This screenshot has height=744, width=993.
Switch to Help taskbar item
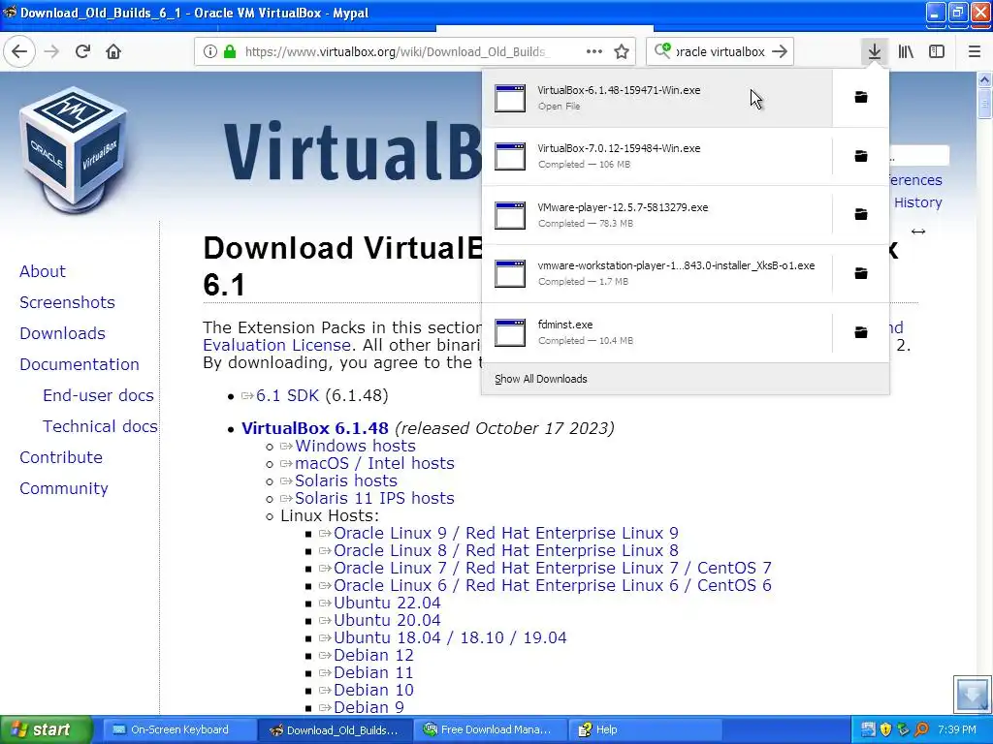coord(645,729)
